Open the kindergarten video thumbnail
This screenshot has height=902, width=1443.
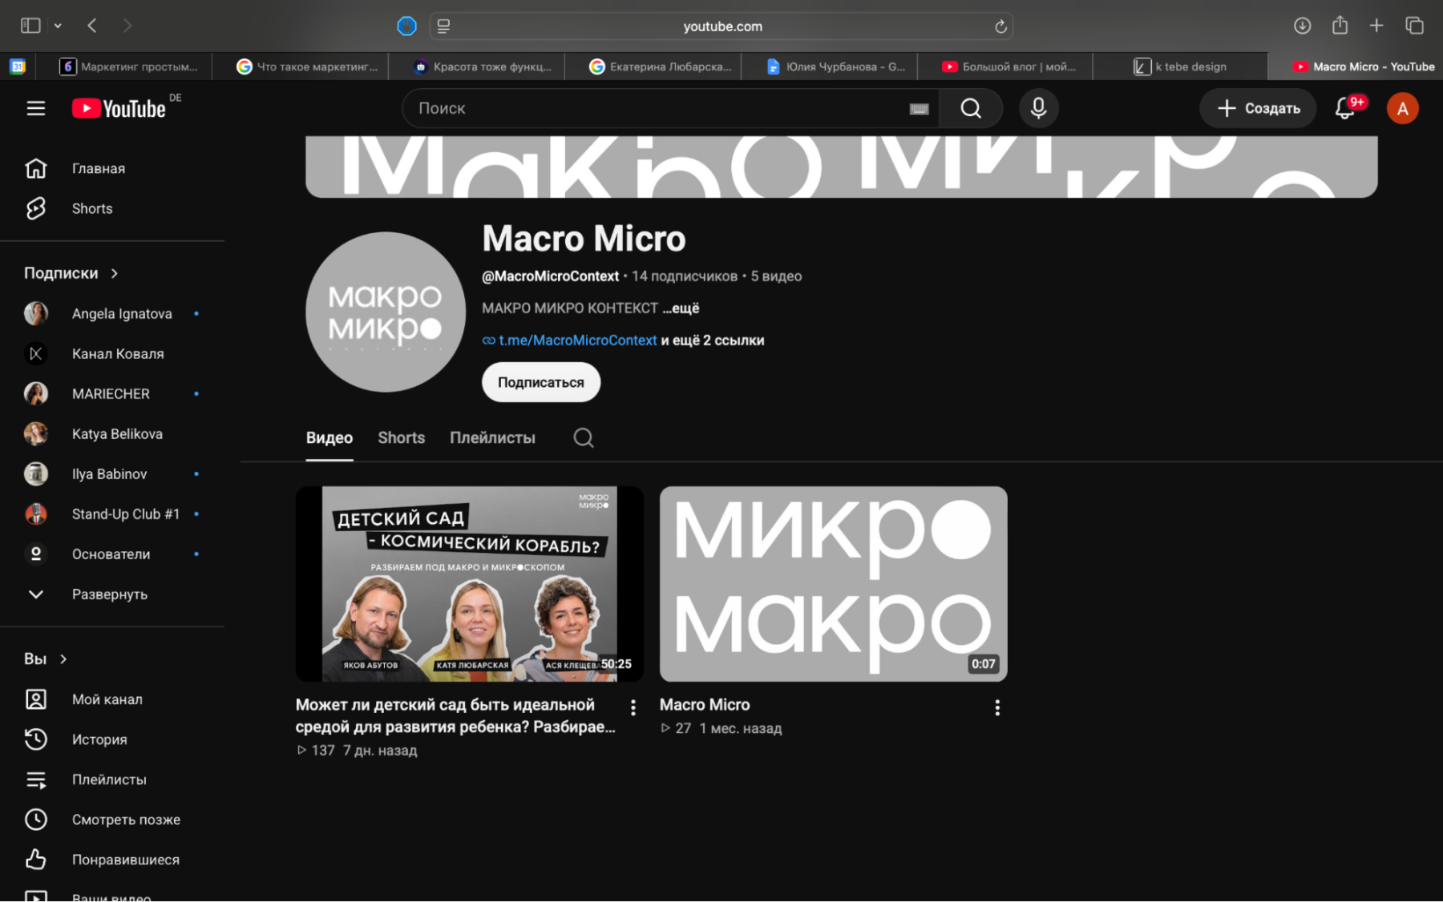(470, 584)
